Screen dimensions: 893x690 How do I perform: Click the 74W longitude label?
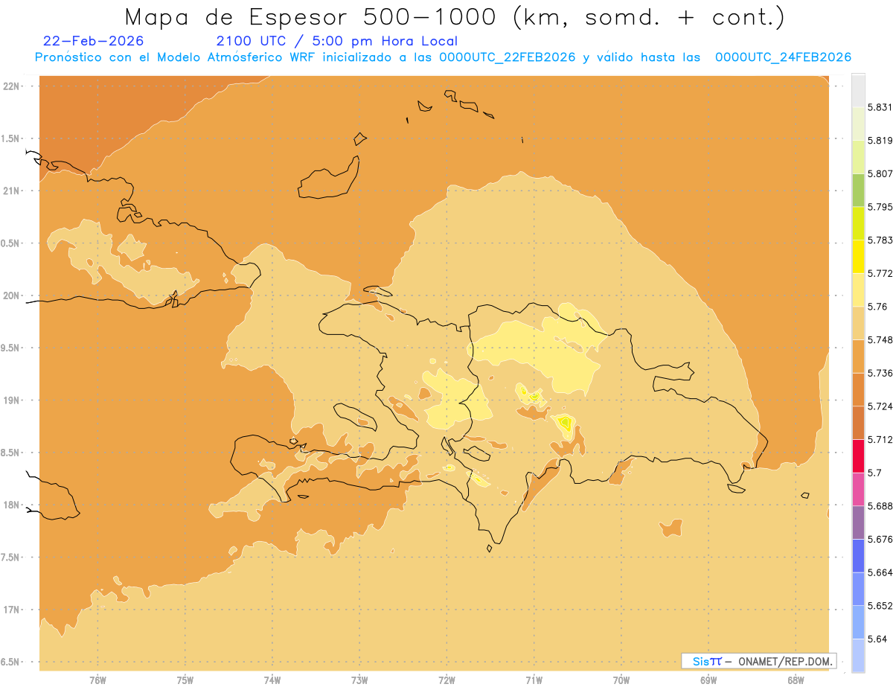tap(272, 681)
